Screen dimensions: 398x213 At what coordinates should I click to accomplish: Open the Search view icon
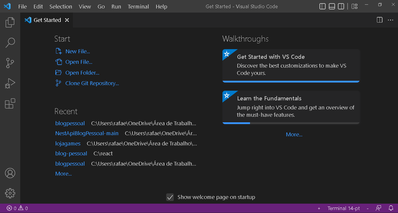[x=10, y=42]
